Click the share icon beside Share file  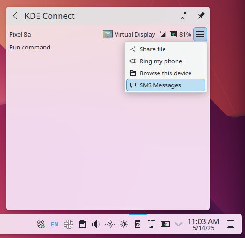click(x=133, y=49)
